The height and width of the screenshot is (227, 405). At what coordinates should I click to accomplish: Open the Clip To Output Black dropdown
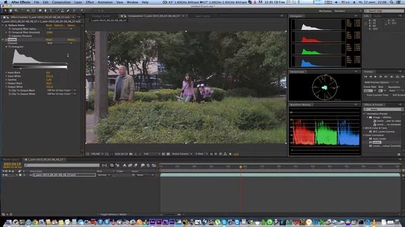click(61, 91)
